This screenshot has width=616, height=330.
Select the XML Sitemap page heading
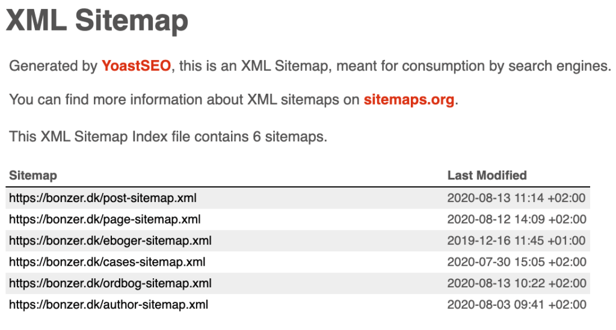pyautogui.click(x=97, y=21)
